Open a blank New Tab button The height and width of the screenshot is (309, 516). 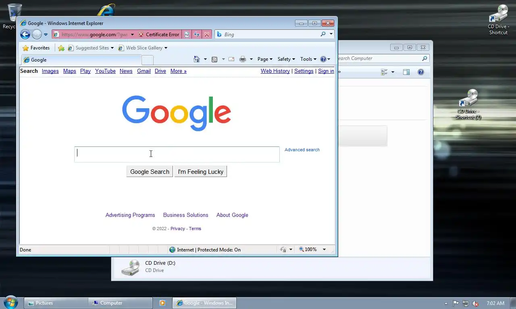[148, 60]
